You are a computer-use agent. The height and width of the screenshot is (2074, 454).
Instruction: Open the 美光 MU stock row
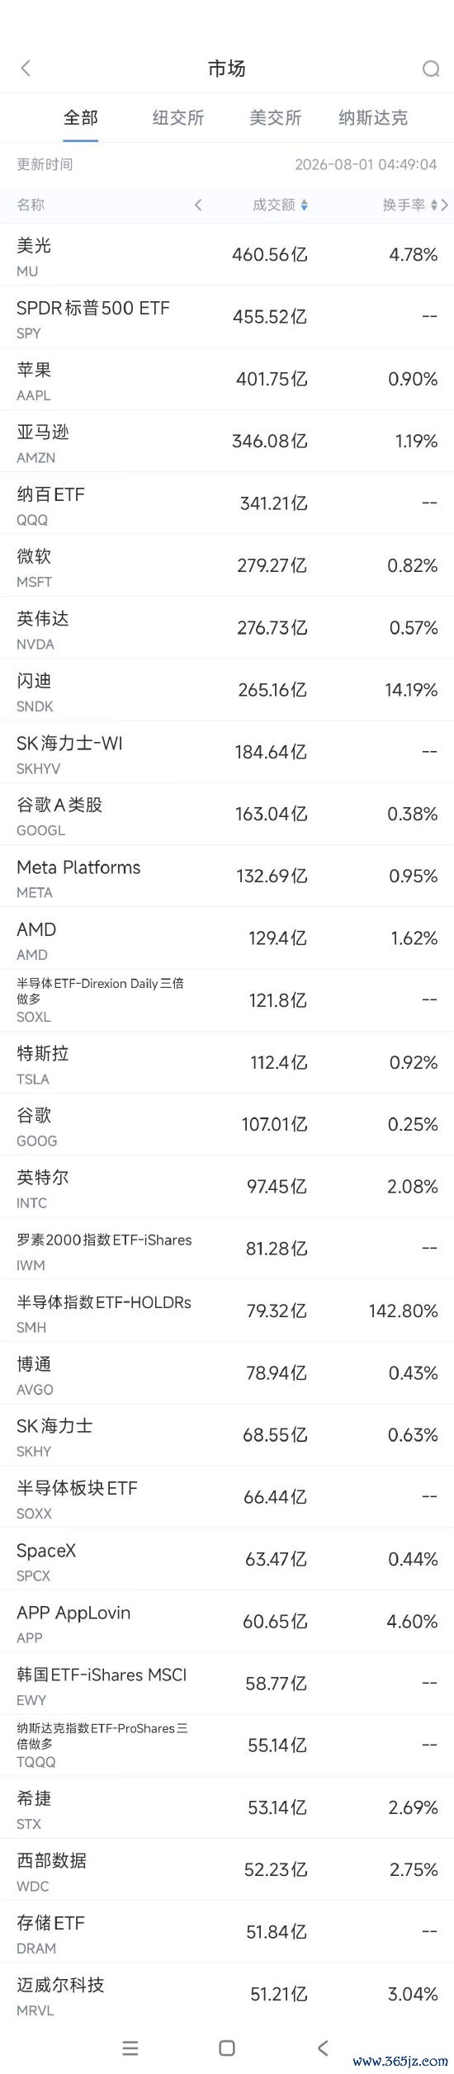[227, 255]
